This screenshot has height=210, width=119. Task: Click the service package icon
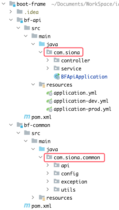[57, 68]
